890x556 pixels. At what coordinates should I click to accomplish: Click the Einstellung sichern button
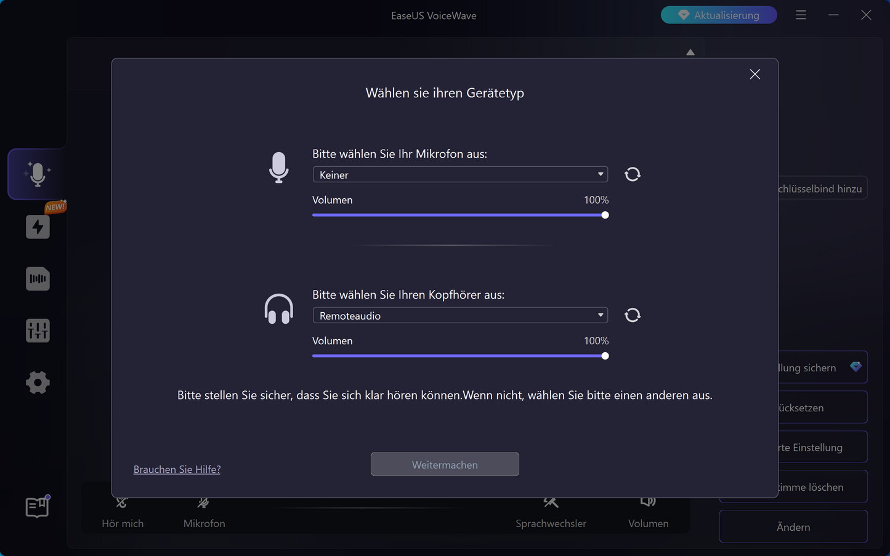tap(823, 368)
